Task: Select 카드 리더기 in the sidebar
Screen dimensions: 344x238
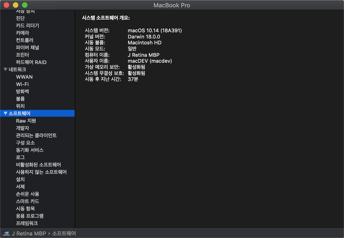Action: (x=28, y=25)
